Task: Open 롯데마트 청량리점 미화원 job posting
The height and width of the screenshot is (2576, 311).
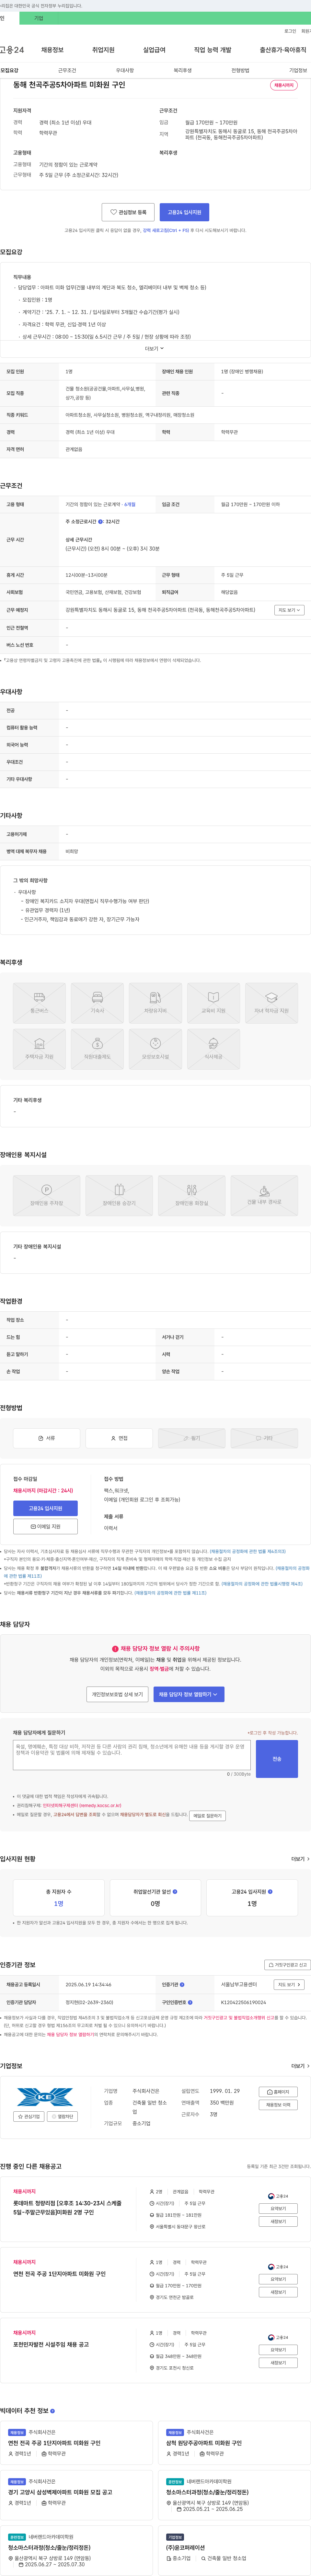Action: tap(67, 2208)
